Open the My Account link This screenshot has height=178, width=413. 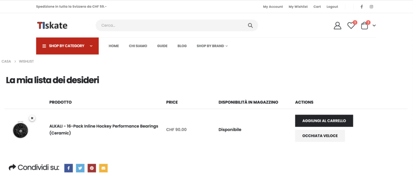pos(273,7)
